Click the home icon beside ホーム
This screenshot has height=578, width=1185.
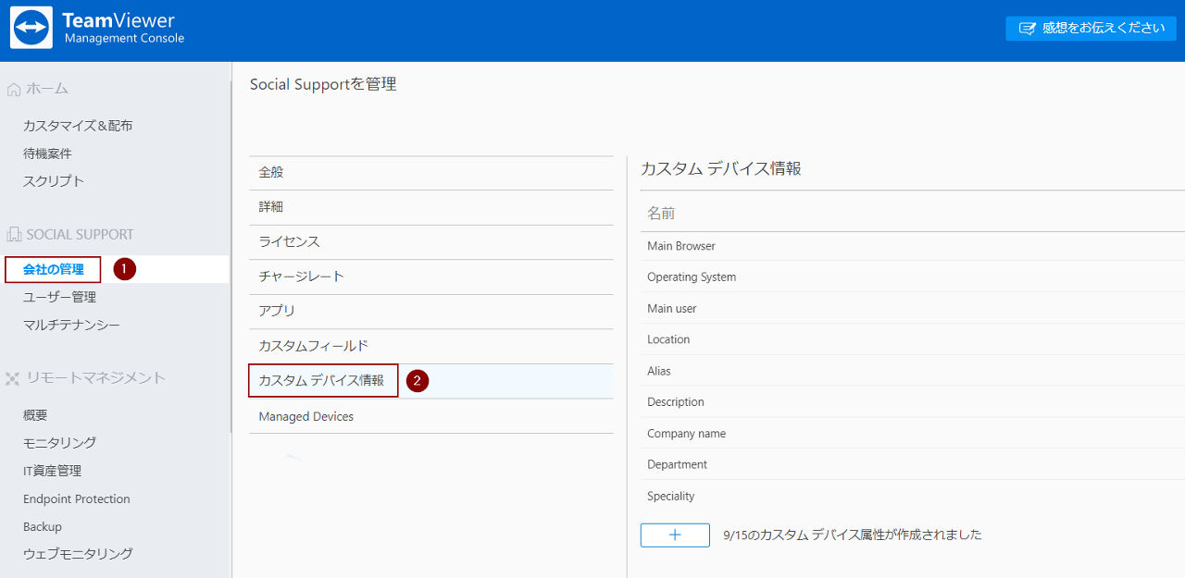pos(14,89)
